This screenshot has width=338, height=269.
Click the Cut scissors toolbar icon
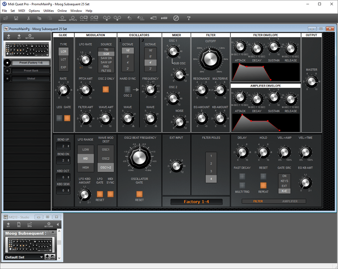[x=29, y=18]
